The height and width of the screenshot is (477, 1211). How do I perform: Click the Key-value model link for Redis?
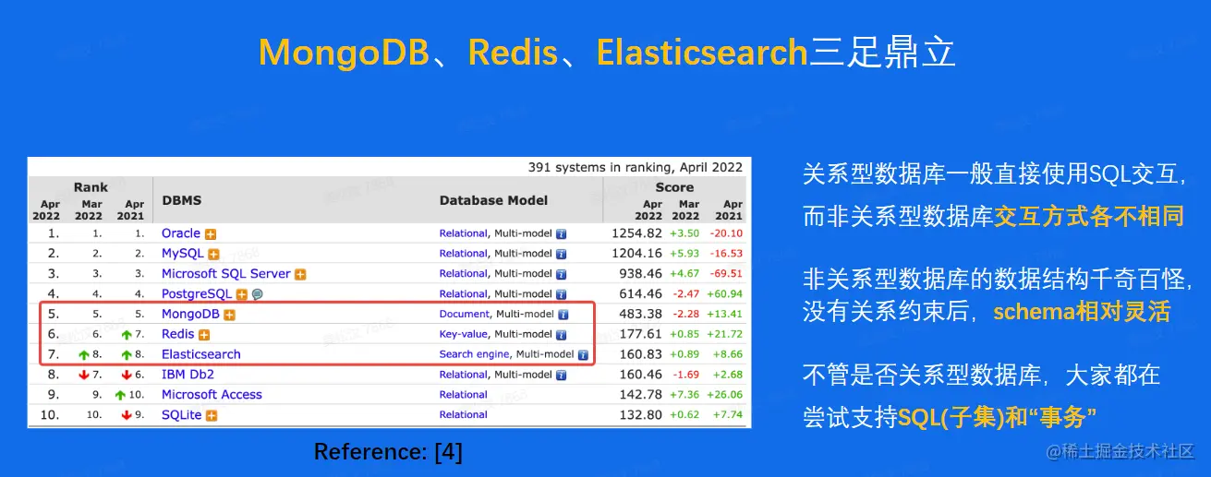(465, 336)
